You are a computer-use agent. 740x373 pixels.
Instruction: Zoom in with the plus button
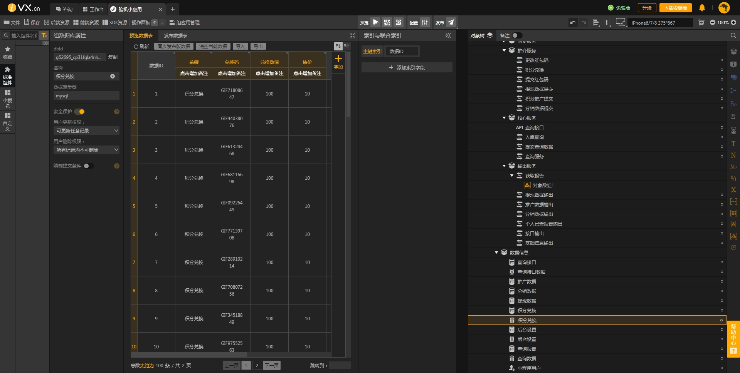tap(733, 23)
